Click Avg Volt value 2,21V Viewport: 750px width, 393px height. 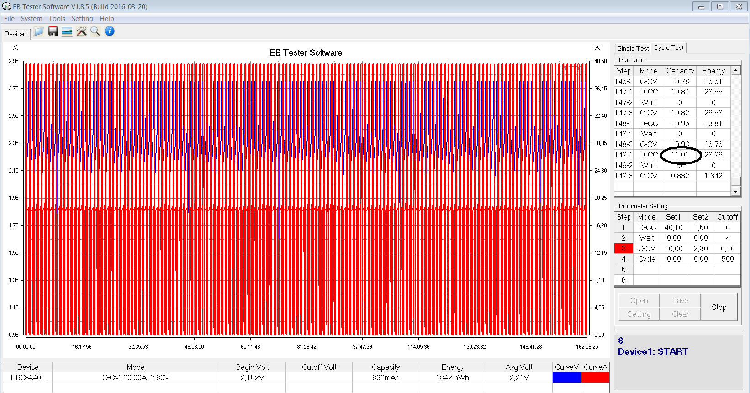pos(519,377)
